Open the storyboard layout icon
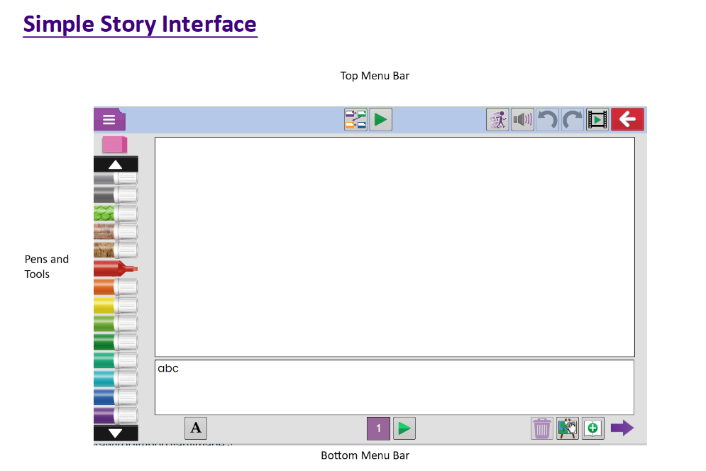This screenshot has width=706, height=471. [x=355, y=119]
